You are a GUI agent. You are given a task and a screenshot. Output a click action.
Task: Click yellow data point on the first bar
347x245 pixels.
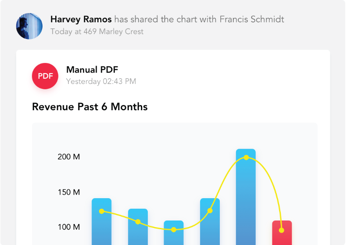click(x=102, y=211)
